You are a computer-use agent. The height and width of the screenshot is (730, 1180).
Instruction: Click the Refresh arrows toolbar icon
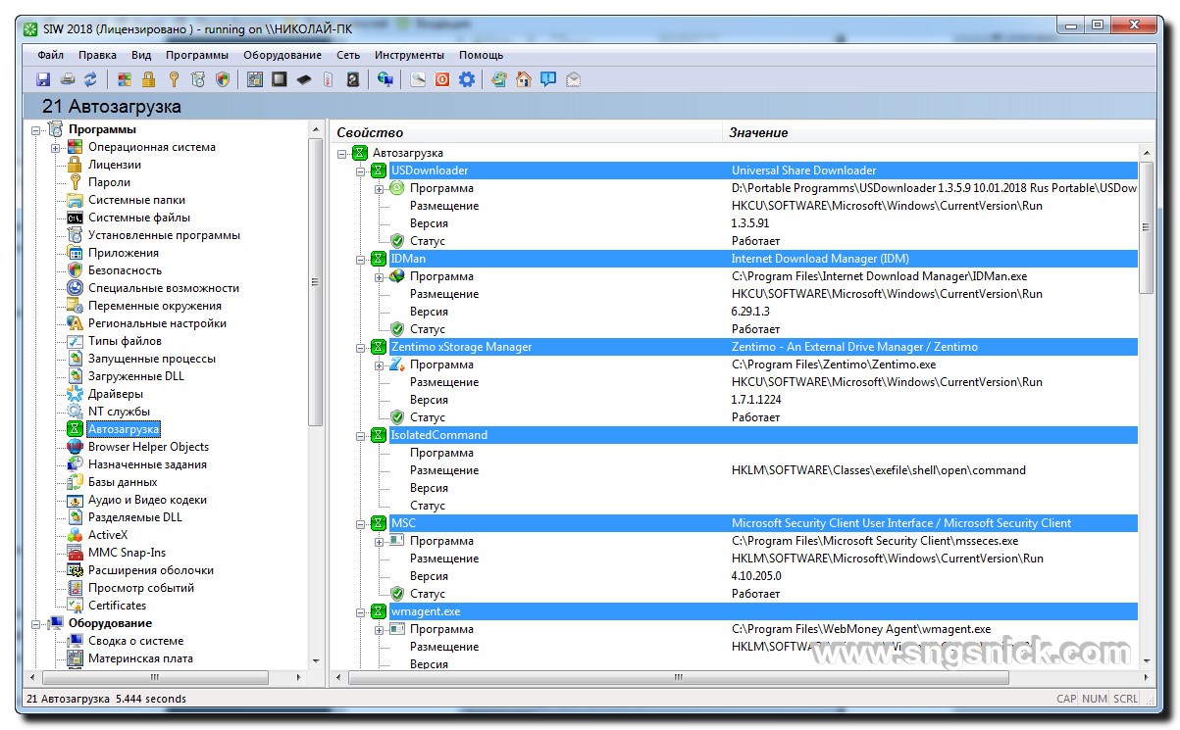90,79
